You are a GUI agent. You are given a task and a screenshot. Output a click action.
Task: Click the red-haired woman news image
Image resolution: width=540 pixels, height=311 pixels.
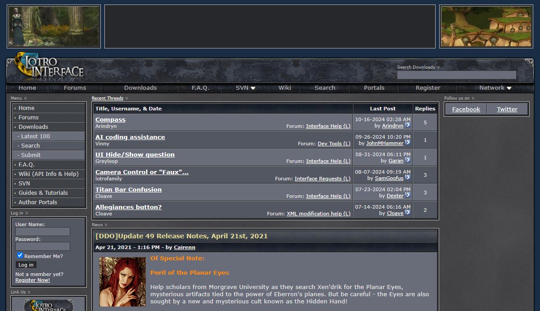click(122, 282)
